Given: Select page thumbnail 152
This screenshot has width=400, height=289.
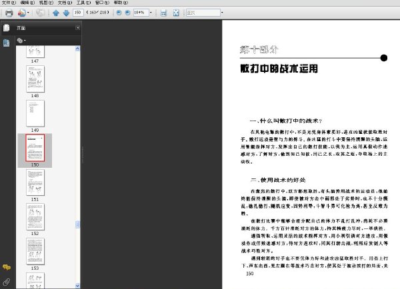Looking at the screenshot, I should click(x=35, y=217).
